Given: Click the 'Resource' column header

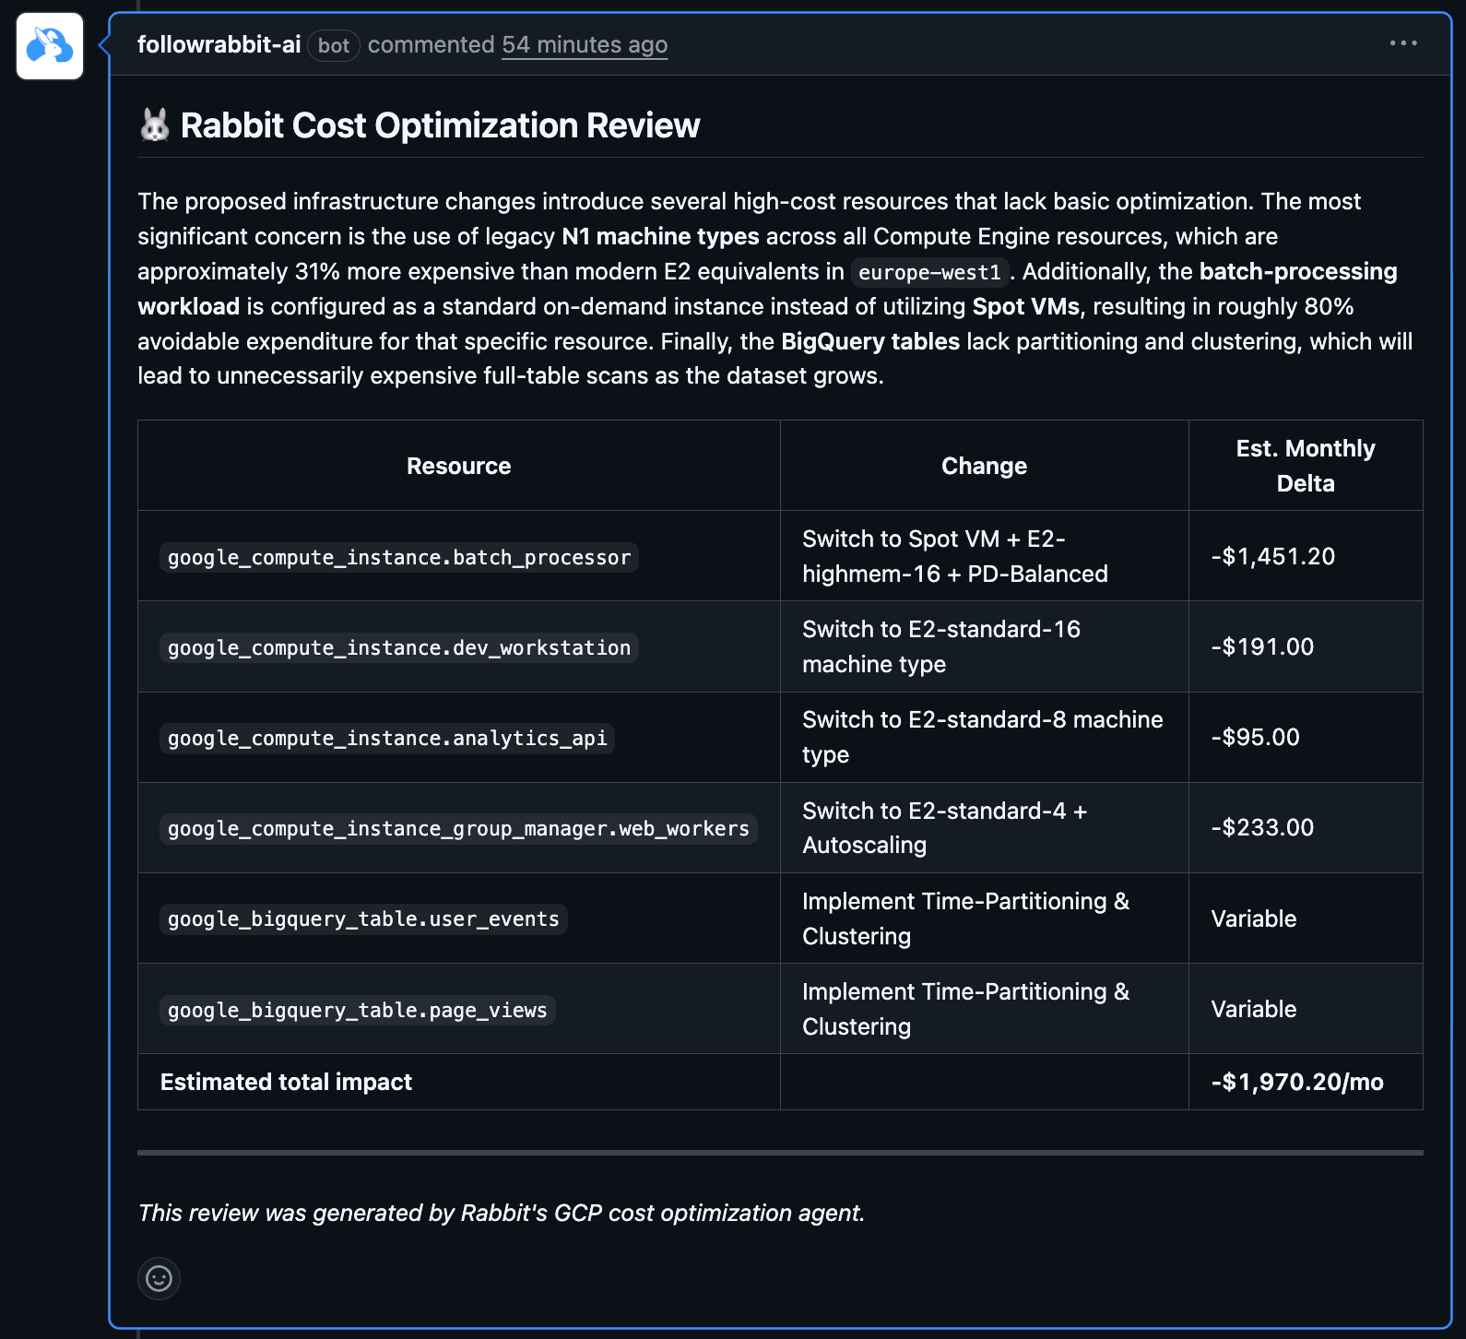Looking at the screenshot, I should point(459,466).
